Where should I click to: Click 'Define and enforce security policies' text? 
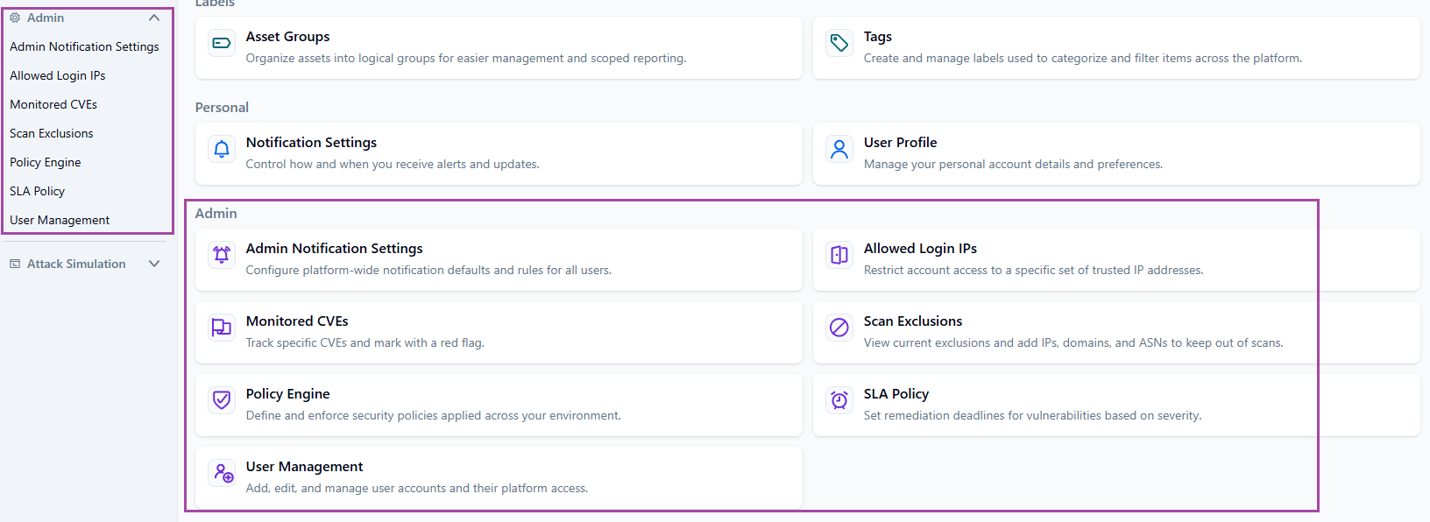(433, 416)
